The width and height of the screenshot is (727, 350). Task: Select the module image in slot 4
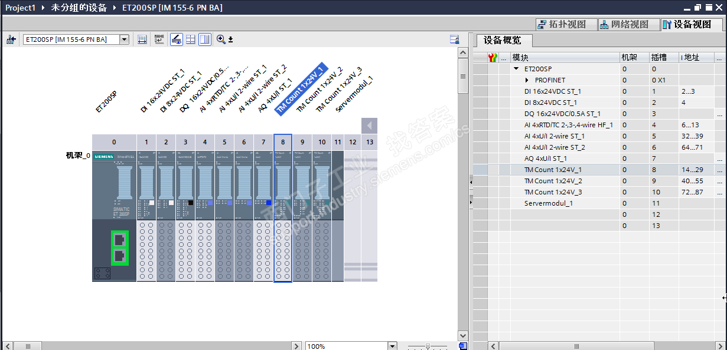tap(205, 216)
